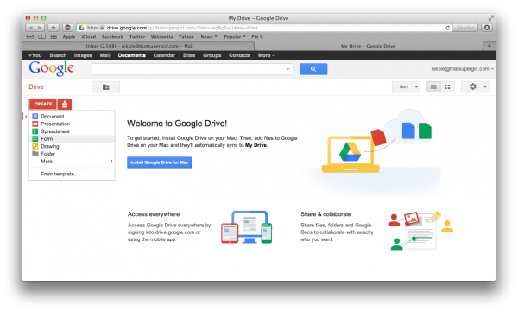Create a new Drawing
518x312 pixels.
pyautogui.click(x=72, y=146)
